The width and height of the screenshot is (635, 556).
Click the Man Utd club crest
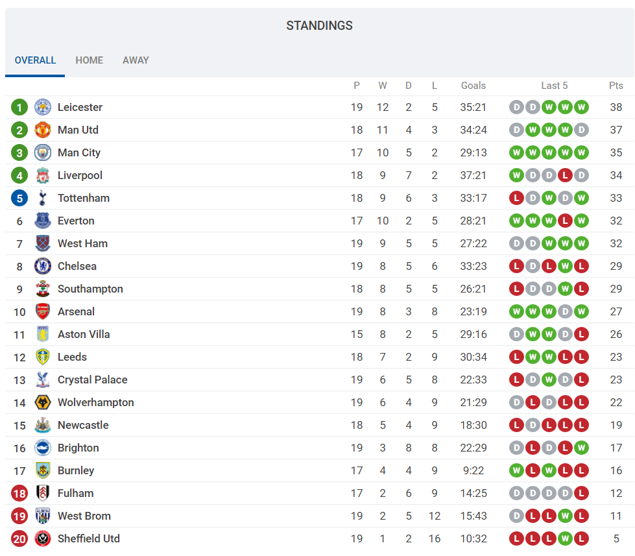(43, 130)
